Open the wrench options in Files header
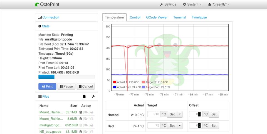Image resolution: width=267 pixels, height=134 pixels. pyautogui.click(x=93, y=97)
